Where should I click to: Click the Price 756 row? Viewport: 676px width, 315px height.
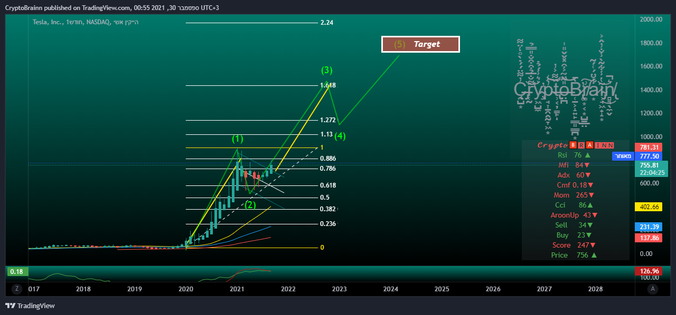(x=575, y=255)
